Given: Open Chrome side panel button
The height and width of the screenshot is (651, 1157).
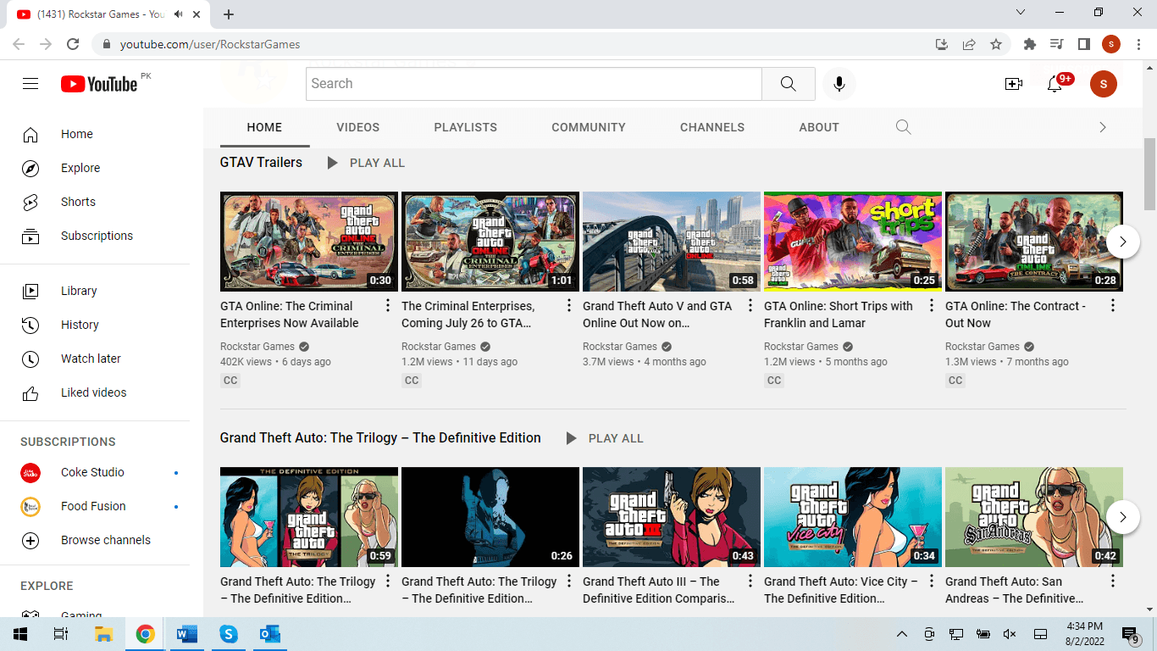Looking at the screenshot, I should click(1084, 44).
